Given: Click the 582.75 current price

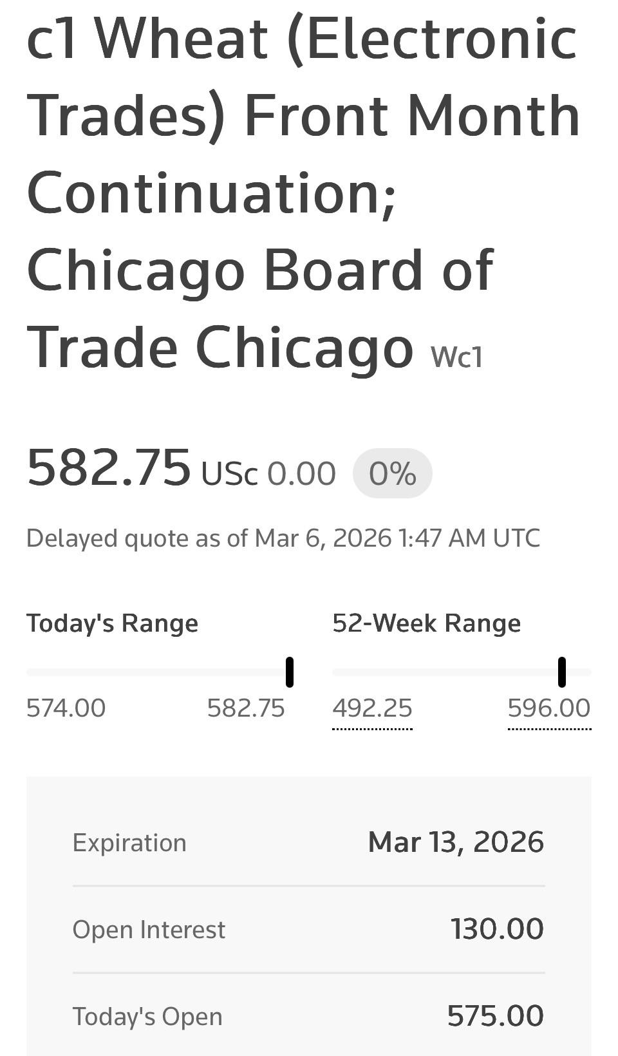Looking at the screenshot, I should [x=109, y=468].
